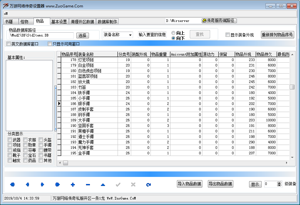Viewport: 300px width, 205px height.
Task: Select the 灯笼项链 row cell
Action: click(x=98, y=60)
